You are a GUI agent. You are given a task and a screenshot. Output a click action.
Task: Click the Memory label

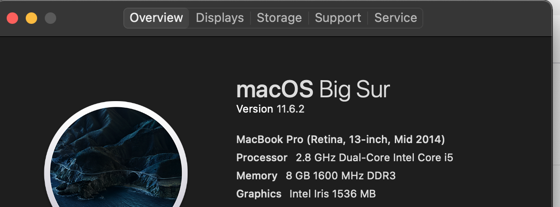pyautogui.click(x=257, y=176)
